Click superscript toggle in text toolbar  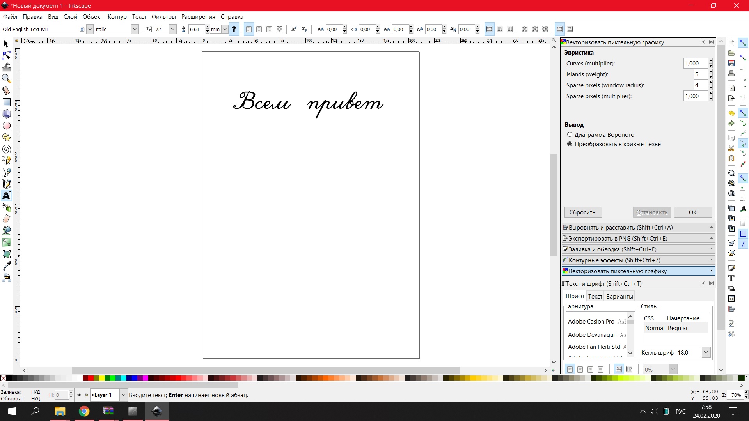click(294, 29)
